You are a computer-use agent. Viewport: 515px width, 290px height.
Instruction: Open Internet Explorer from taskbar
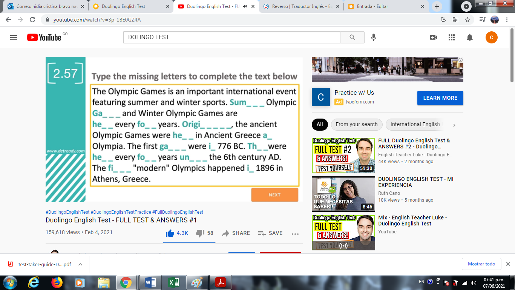point(34,282)
